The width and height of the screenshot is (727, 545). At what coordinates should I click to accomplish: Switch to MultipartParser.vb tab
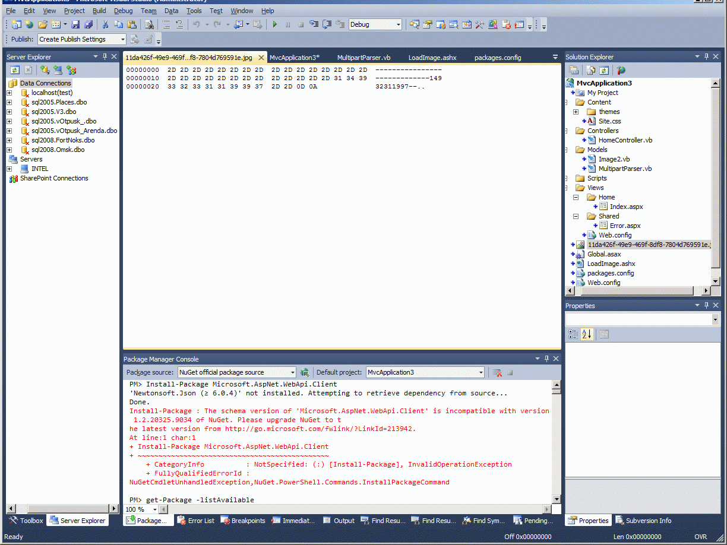[363, 58]
